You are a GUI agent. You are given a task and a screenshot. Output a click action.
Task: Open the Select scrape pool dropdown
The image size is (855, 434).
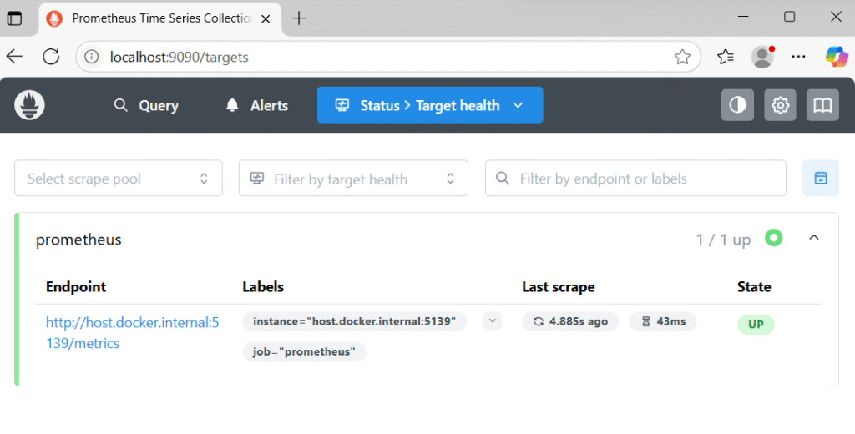(119, 179)
